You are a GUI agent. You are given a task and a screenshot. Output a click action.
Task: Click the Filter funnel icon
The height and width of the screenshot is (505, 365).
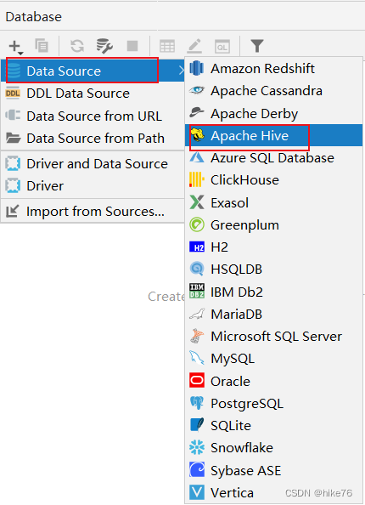pos(257,46)
